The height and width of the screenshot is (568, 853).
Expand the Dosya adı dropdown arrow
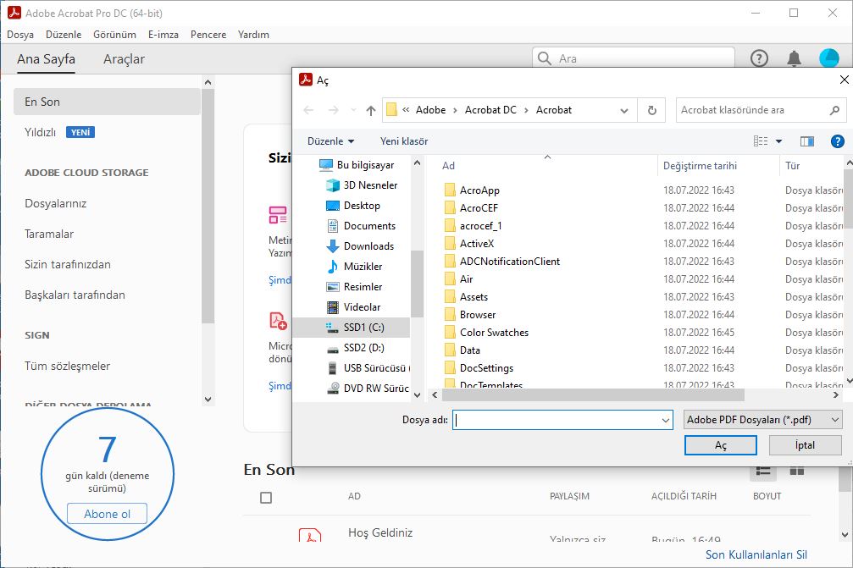[665, 420]
